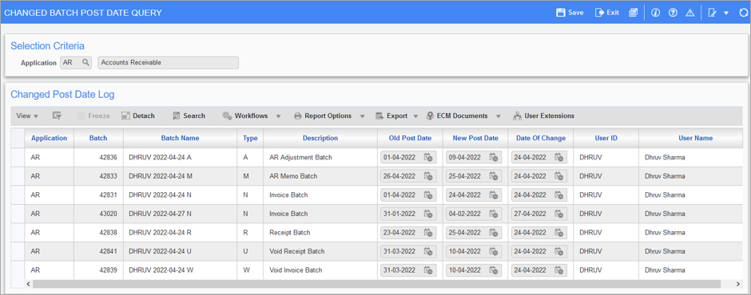Sort by Batch Name column header
Image resolution: width=751 pixels, height=295 pixels.
coord(180,138)
